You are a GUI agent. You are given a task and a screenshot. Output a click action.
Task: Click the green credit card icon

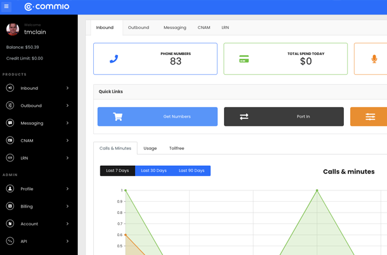point(244,59)
